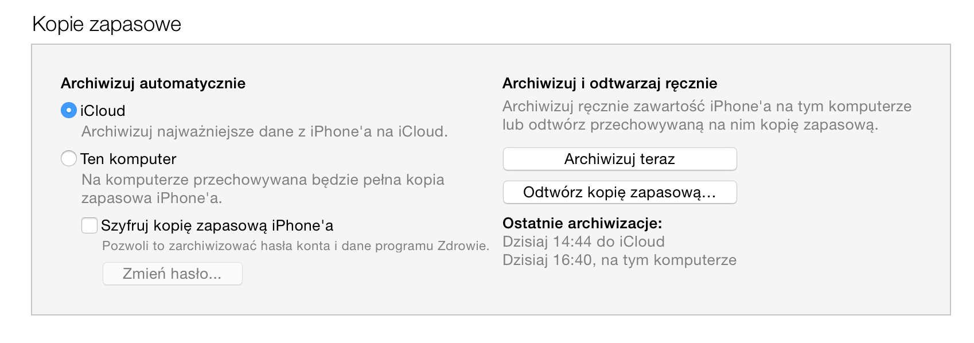Click the 'Dzisiaj 16:40, na tym komputerze' entry
The width and height of the screenshot is (974, 343).
[620, 260]
